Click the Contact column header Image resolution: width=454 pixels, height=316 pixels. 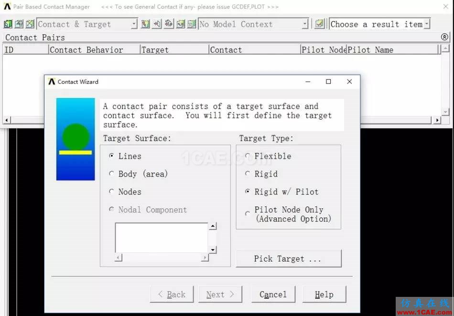(255, 50)
